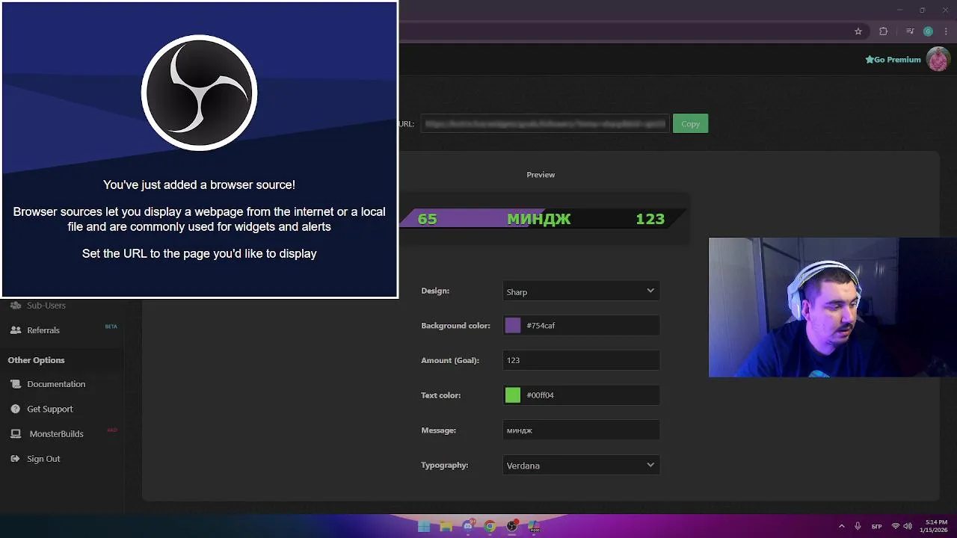The width and height of the screenshot is (957, 538).
Task: Click the Amount (Goal) field with 123
Action: [581, 360]
